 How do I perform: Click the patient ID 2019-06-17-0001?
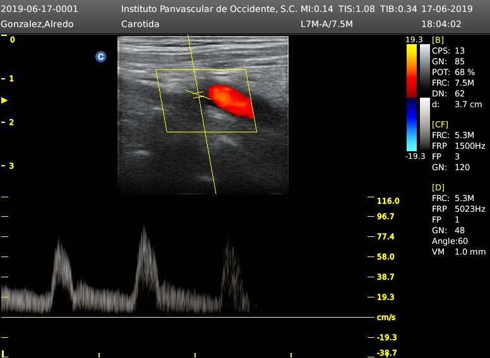(x=39, y=9)
